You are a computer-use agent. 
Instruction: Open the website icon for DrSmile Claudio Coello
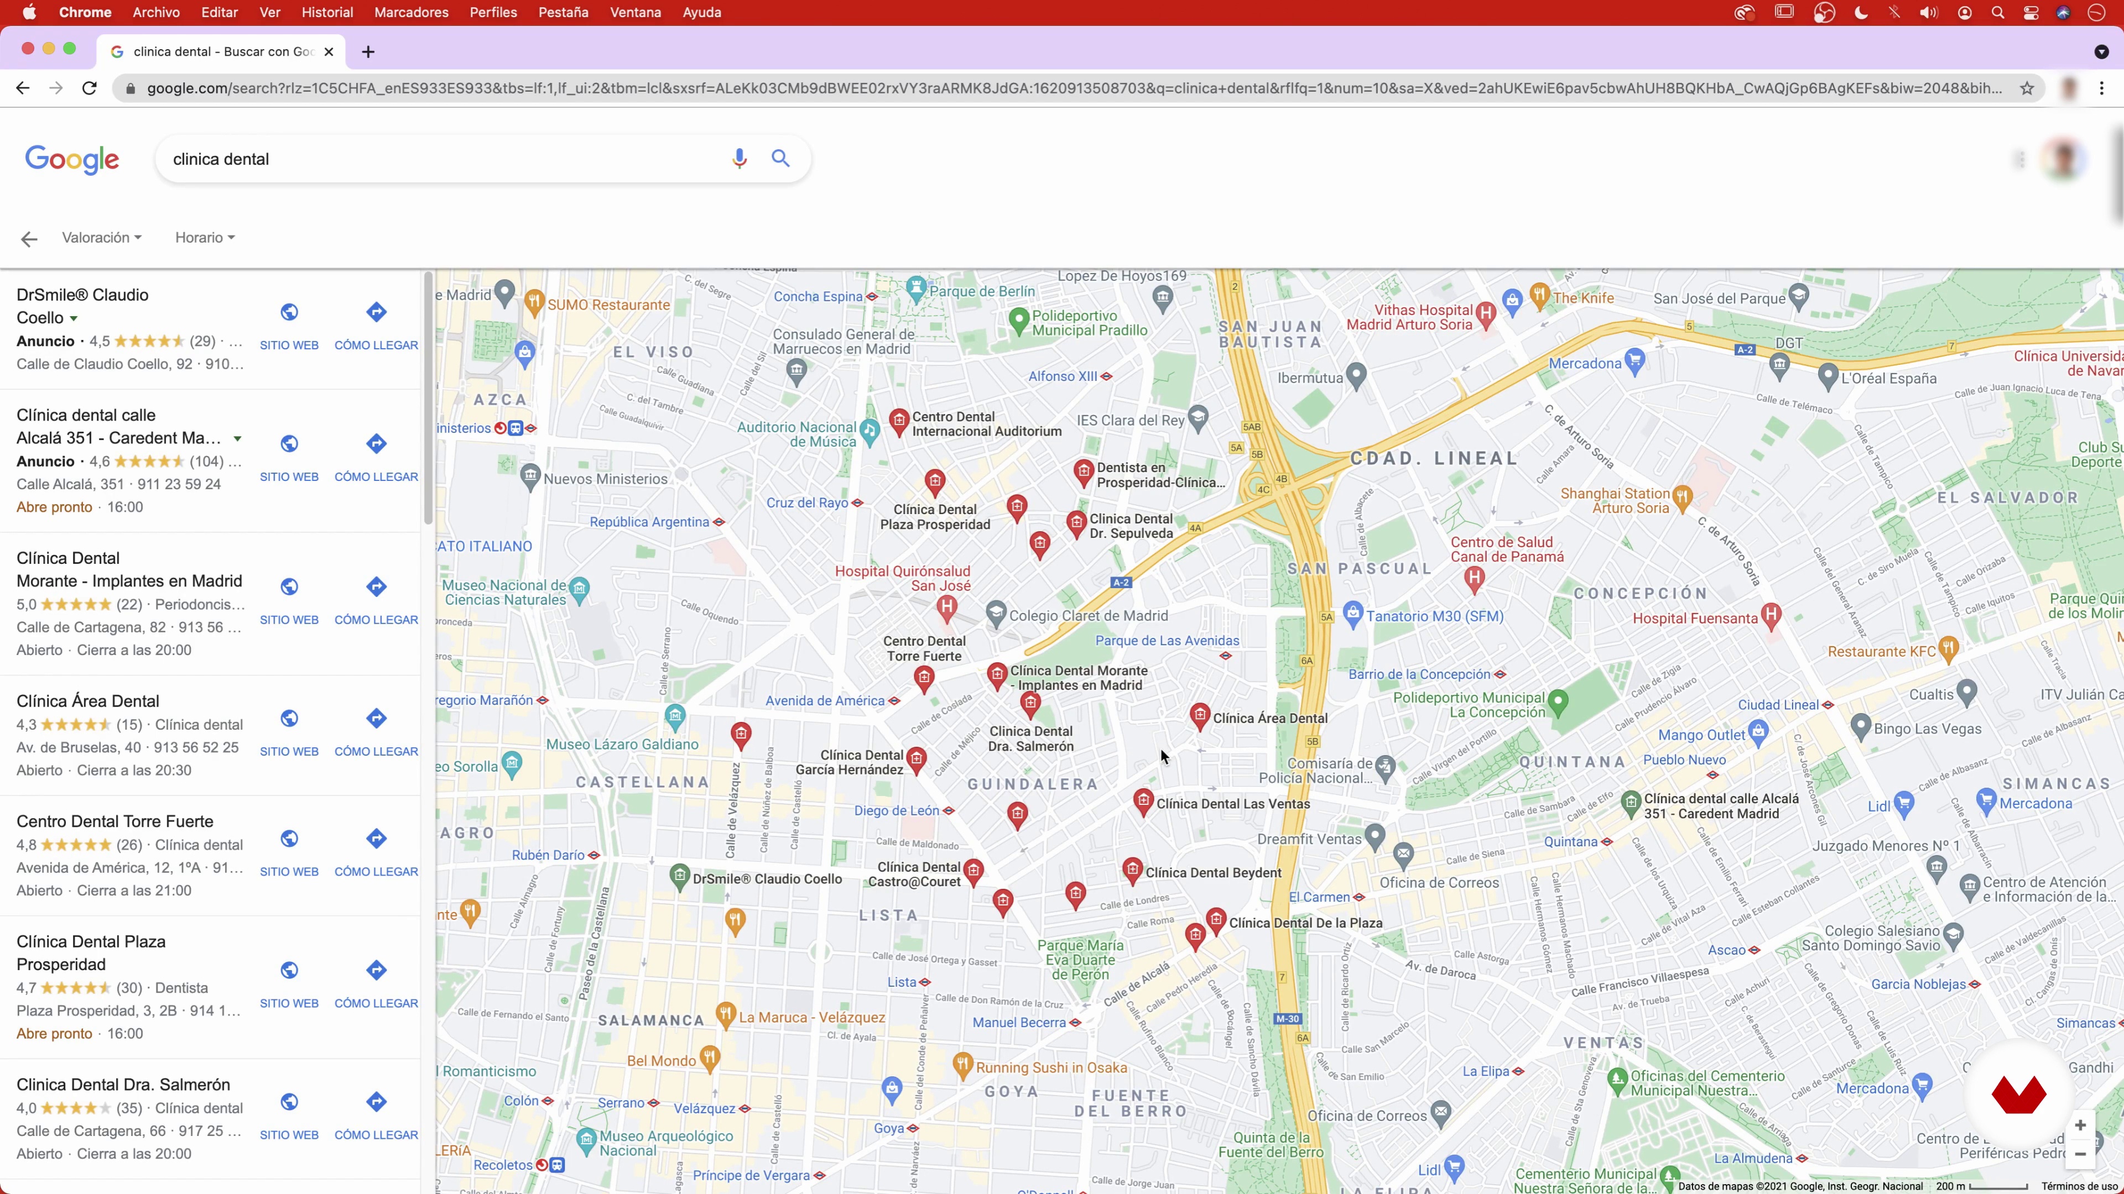(289, 312)
